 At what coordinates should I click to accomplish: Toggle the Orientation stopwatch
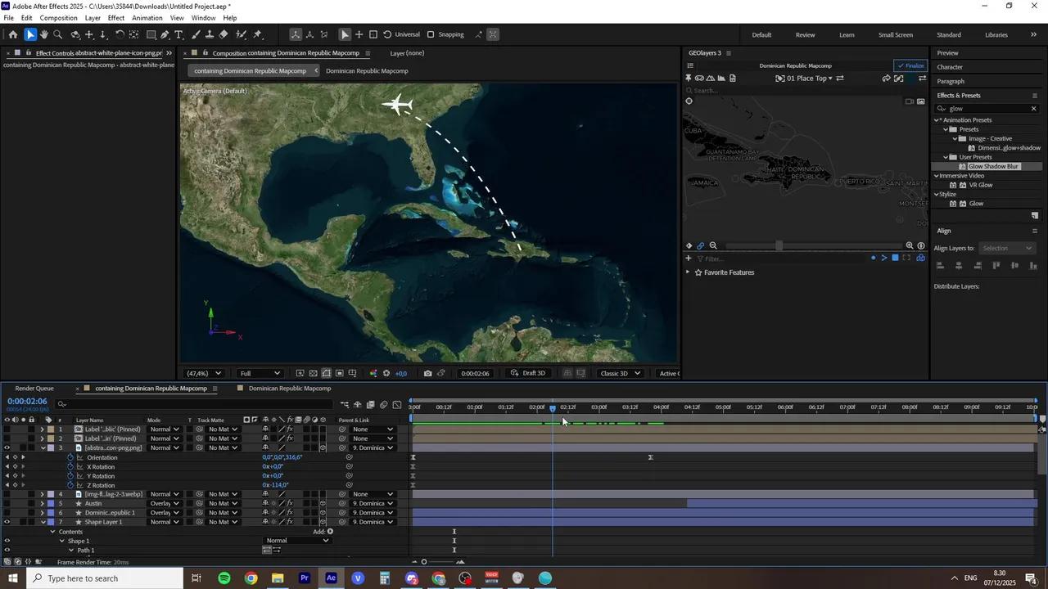[x=70, y=457]
